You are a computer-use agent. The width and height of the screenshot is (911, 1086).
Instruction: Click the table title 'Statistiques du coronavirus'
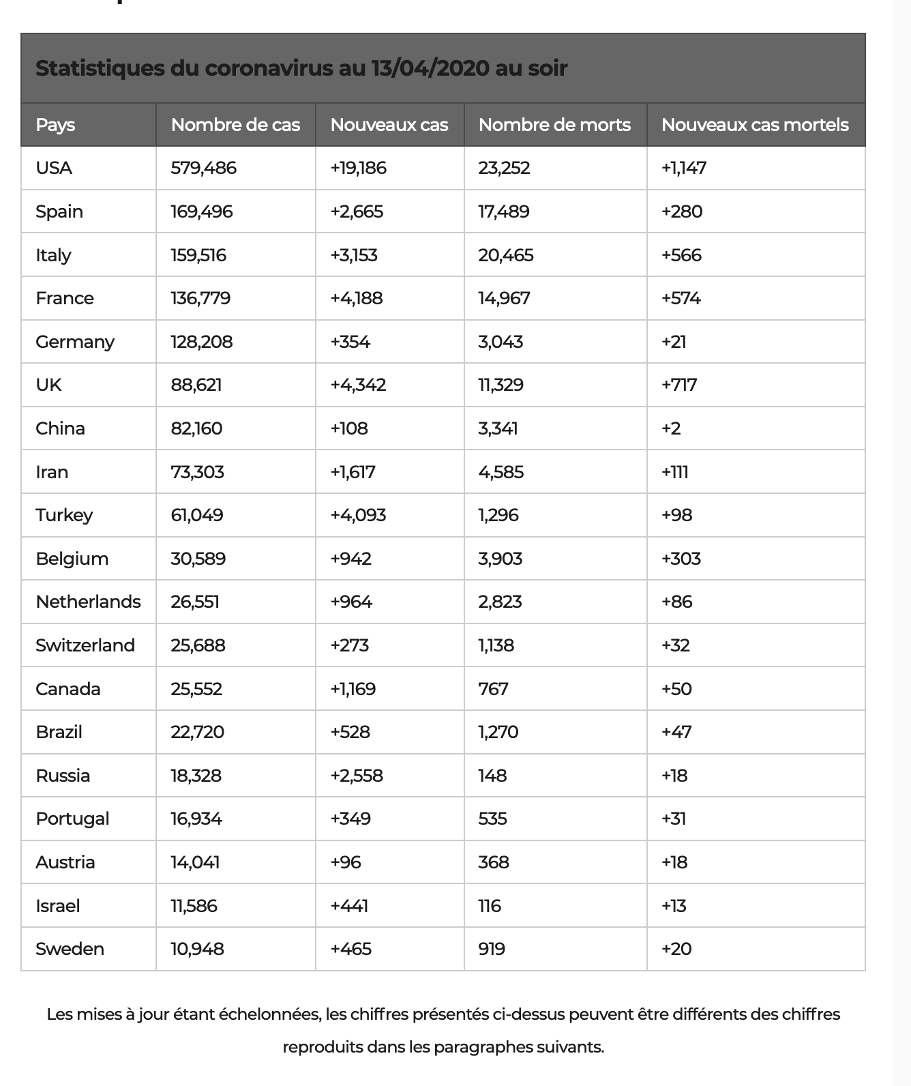point(301,68)
